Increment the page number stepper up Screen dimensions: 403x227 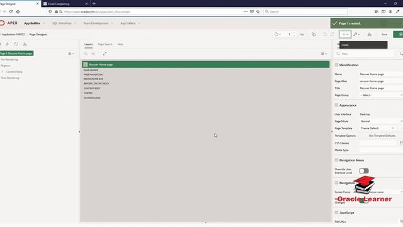coord(294,33)
